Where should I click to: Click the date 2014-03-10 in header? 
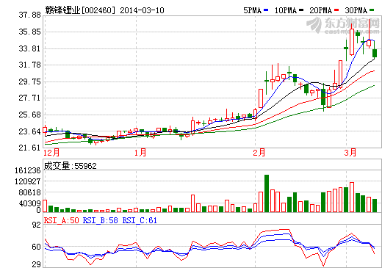pos(142,10)
